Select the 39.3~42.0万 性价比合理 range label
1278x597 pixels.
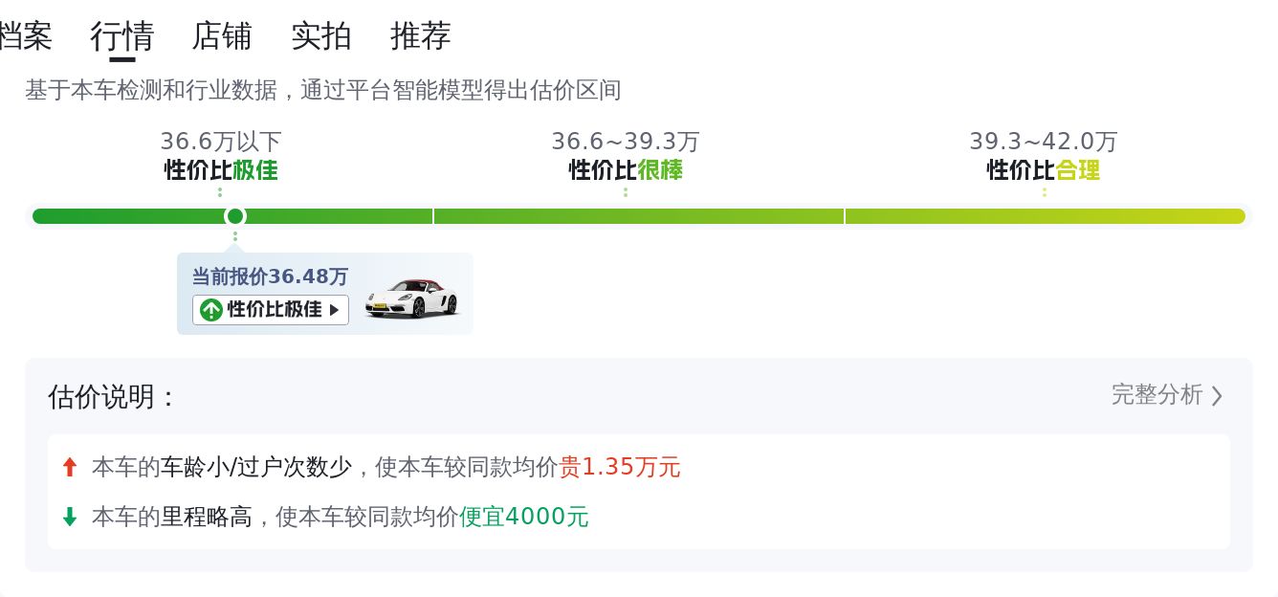(1044, 156)
